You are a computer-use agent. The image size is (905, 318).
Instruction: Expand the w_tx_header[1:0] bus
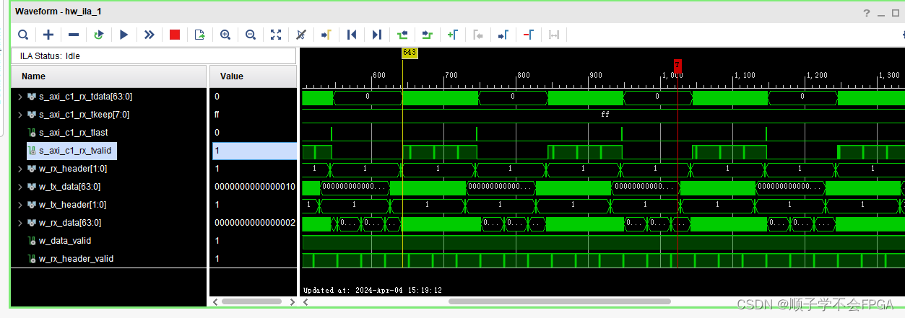[20, 204]
